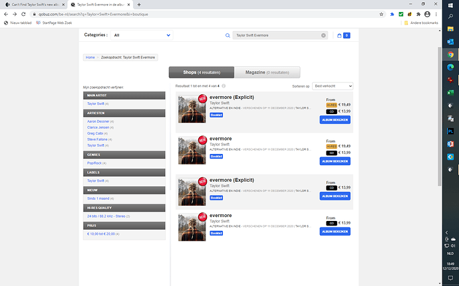Open a new browser tab with plus icon

(x=139, y=5)
